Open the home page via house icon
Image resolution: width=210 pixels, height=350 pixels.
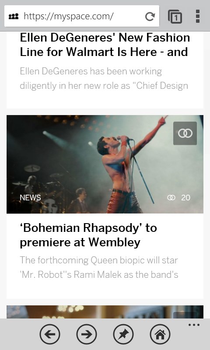[x=160, y=334]
